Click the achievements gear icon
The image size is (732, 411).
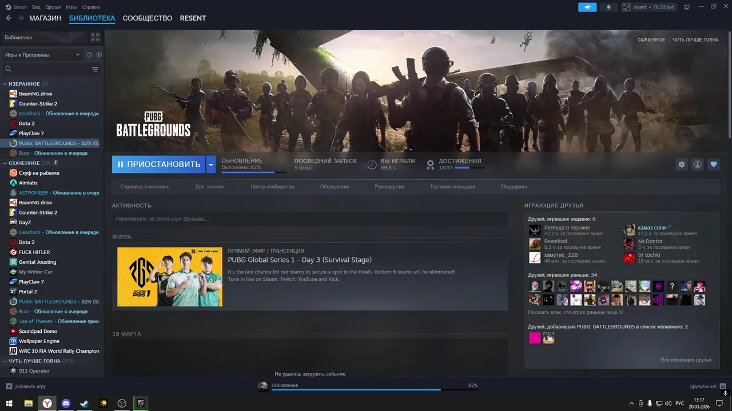point(431,164)
